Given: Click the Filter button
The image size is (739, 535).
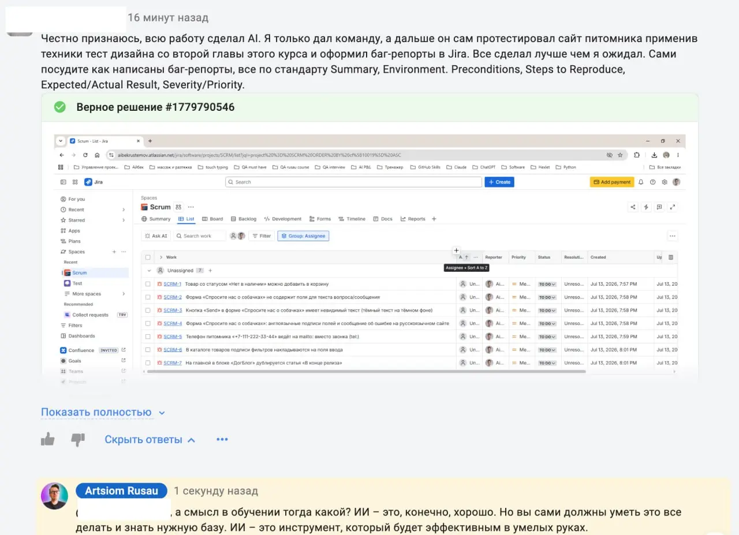Looking at the screenshot, I should (262, 236).
